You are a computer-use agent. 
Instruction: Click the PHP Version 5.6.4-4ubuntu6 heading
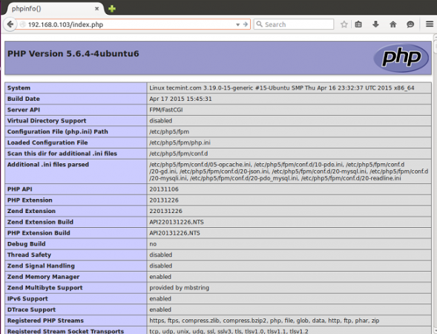coord(73,53)
